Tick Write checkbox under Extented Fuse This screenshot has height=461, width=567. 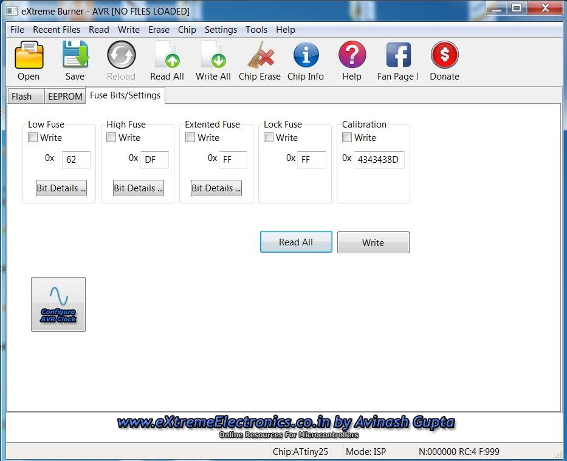coord(190,138)
